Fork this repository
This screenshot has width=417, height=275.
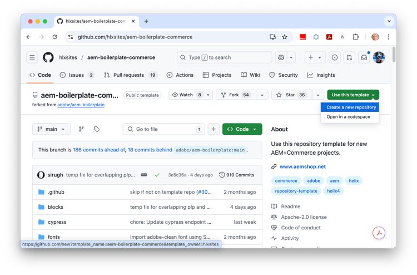[x=236, y=95]
